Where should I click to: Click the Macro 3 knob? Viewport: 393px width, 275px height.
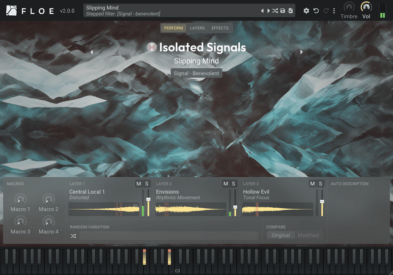[x=20, y=221]
